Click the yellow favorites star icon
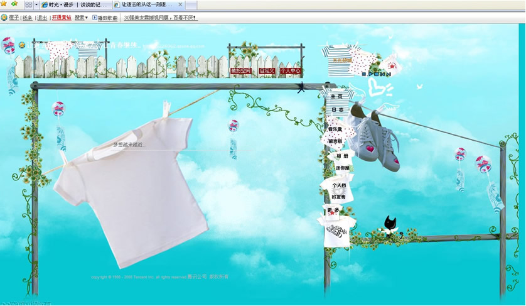 pos(4,4)
